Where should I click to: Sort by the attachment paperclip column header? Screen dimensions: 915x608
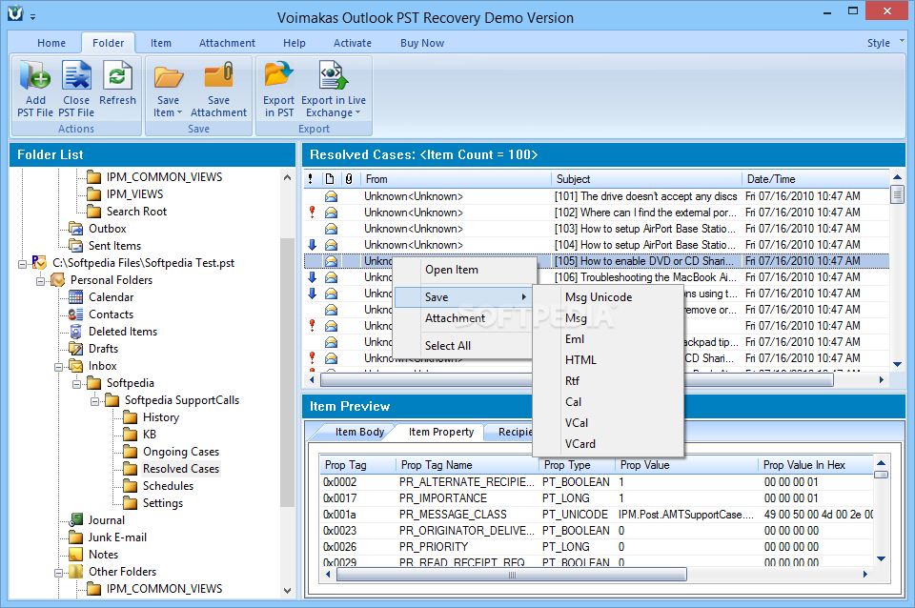[349, 179]
